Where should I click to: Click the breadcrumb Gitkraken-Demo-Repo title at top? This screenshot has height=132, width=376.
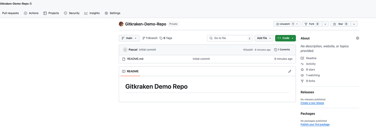click(x=14, y=4)
